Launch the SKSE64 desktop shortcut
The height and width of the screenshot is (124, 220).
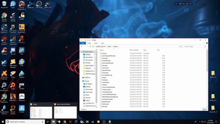(22, 16)
